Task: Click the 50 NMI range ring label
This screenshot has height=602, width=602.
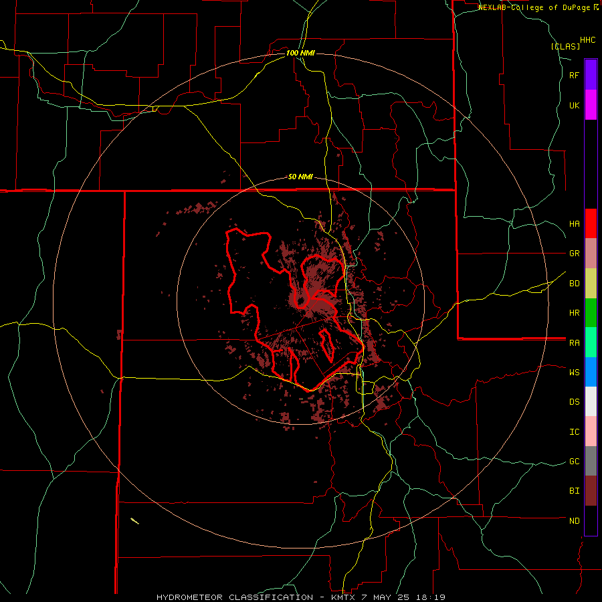Action: pyautogui.click(x=300, y=177)
